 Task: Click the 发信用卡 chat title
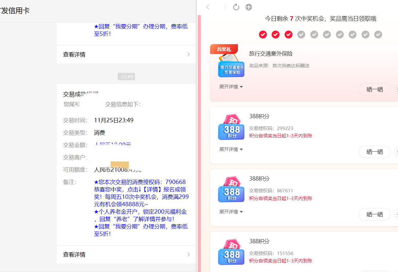tap(15, 11)
